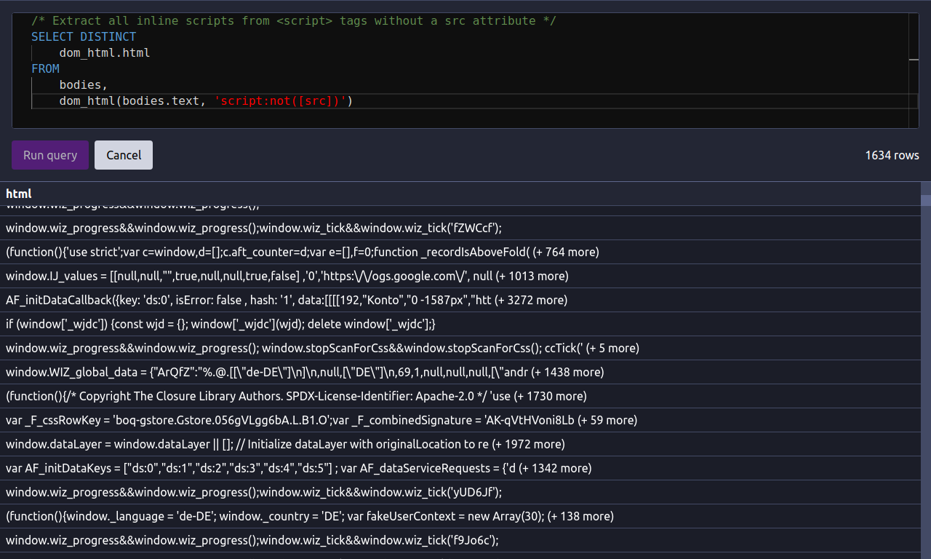Click the results table vertical scrollbar thumb

point(925,201)
